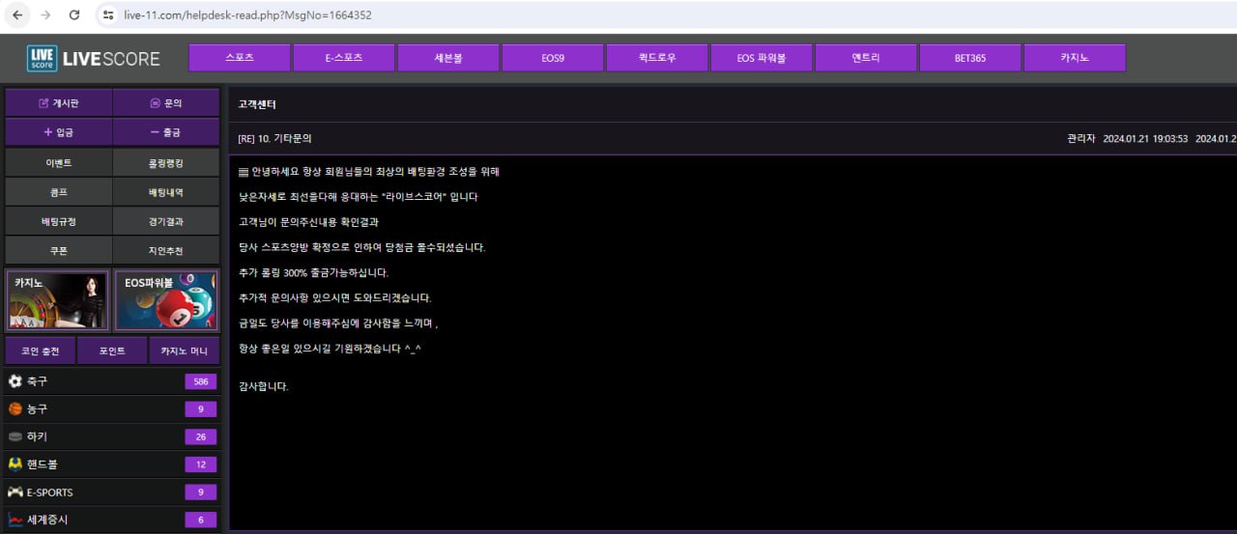
Task: Open the 롤링랭킹 sidebar button
Action: [166, 163]
